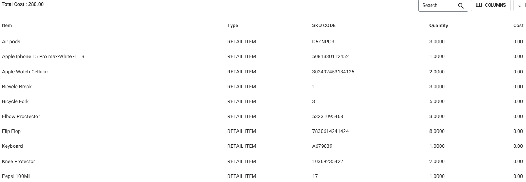The height and width of the screenshot is (182, 526).
Task: Sort by the Item column header
Action: pyautogui.click(x=7, y=25)
